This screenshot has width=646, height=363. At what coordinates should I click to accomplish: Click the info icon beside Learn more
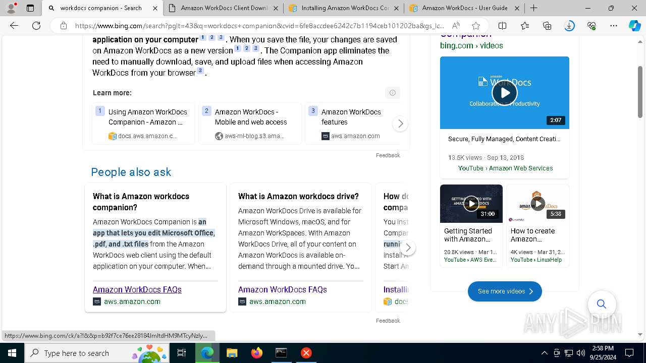pos(392,93)
